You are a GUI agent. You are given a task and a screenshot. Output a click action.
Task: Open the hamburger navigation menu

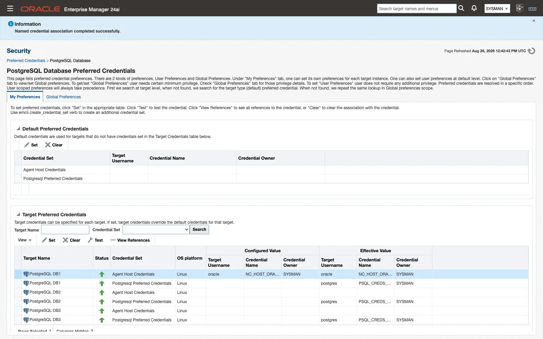(x=10, y=8)
